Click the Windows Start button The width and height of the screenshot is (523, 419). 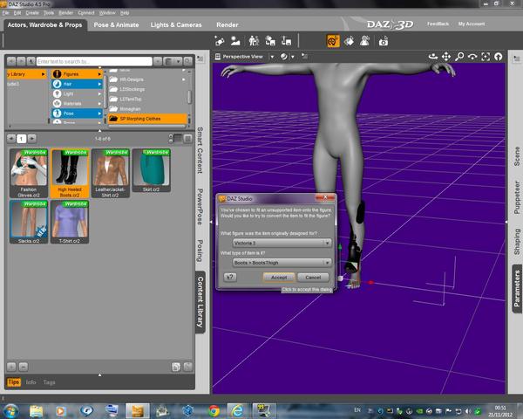coord(11,411)
